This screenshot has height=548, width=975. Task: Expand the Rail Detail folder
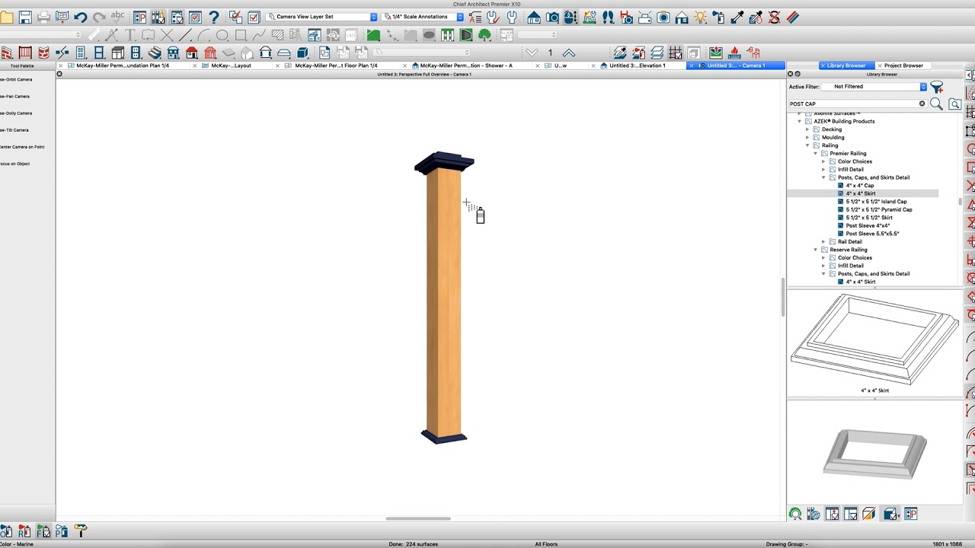click(x=823, y=241)
